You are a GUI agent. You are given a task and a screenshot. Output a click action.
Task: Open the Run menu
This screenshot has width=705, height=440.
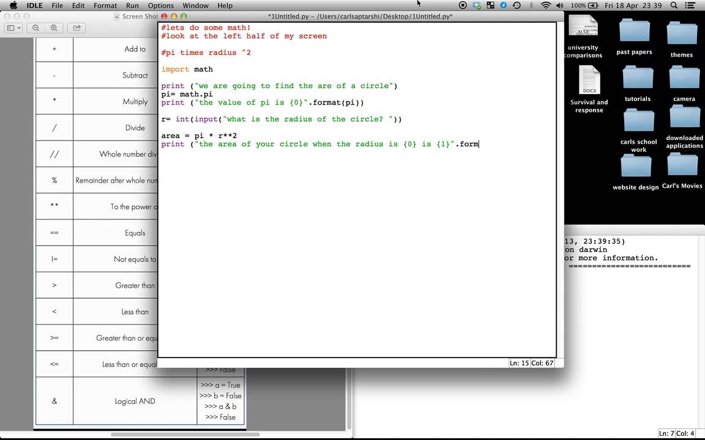pos(132,5)
